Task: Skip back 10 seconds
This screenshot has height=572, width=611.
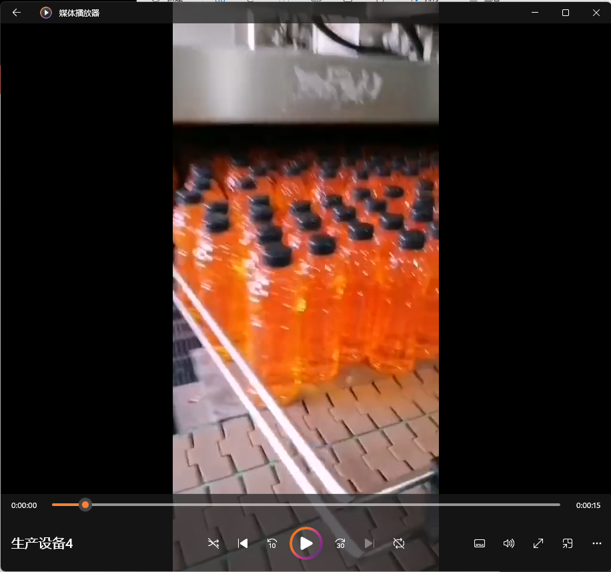Action: 272,543
